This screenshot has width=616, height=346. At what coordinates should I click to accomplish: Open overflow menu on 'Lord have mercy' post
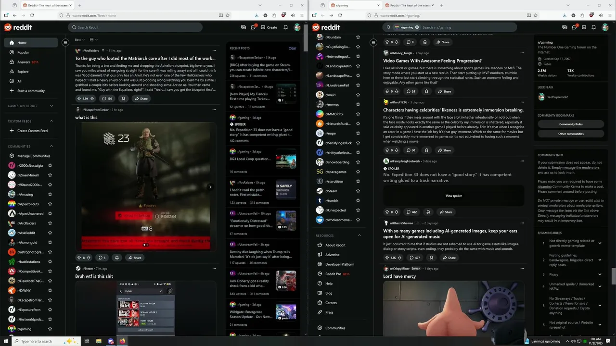[522, 269]
